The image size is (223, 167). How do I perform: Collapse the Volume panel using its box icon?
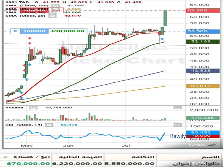177,107
